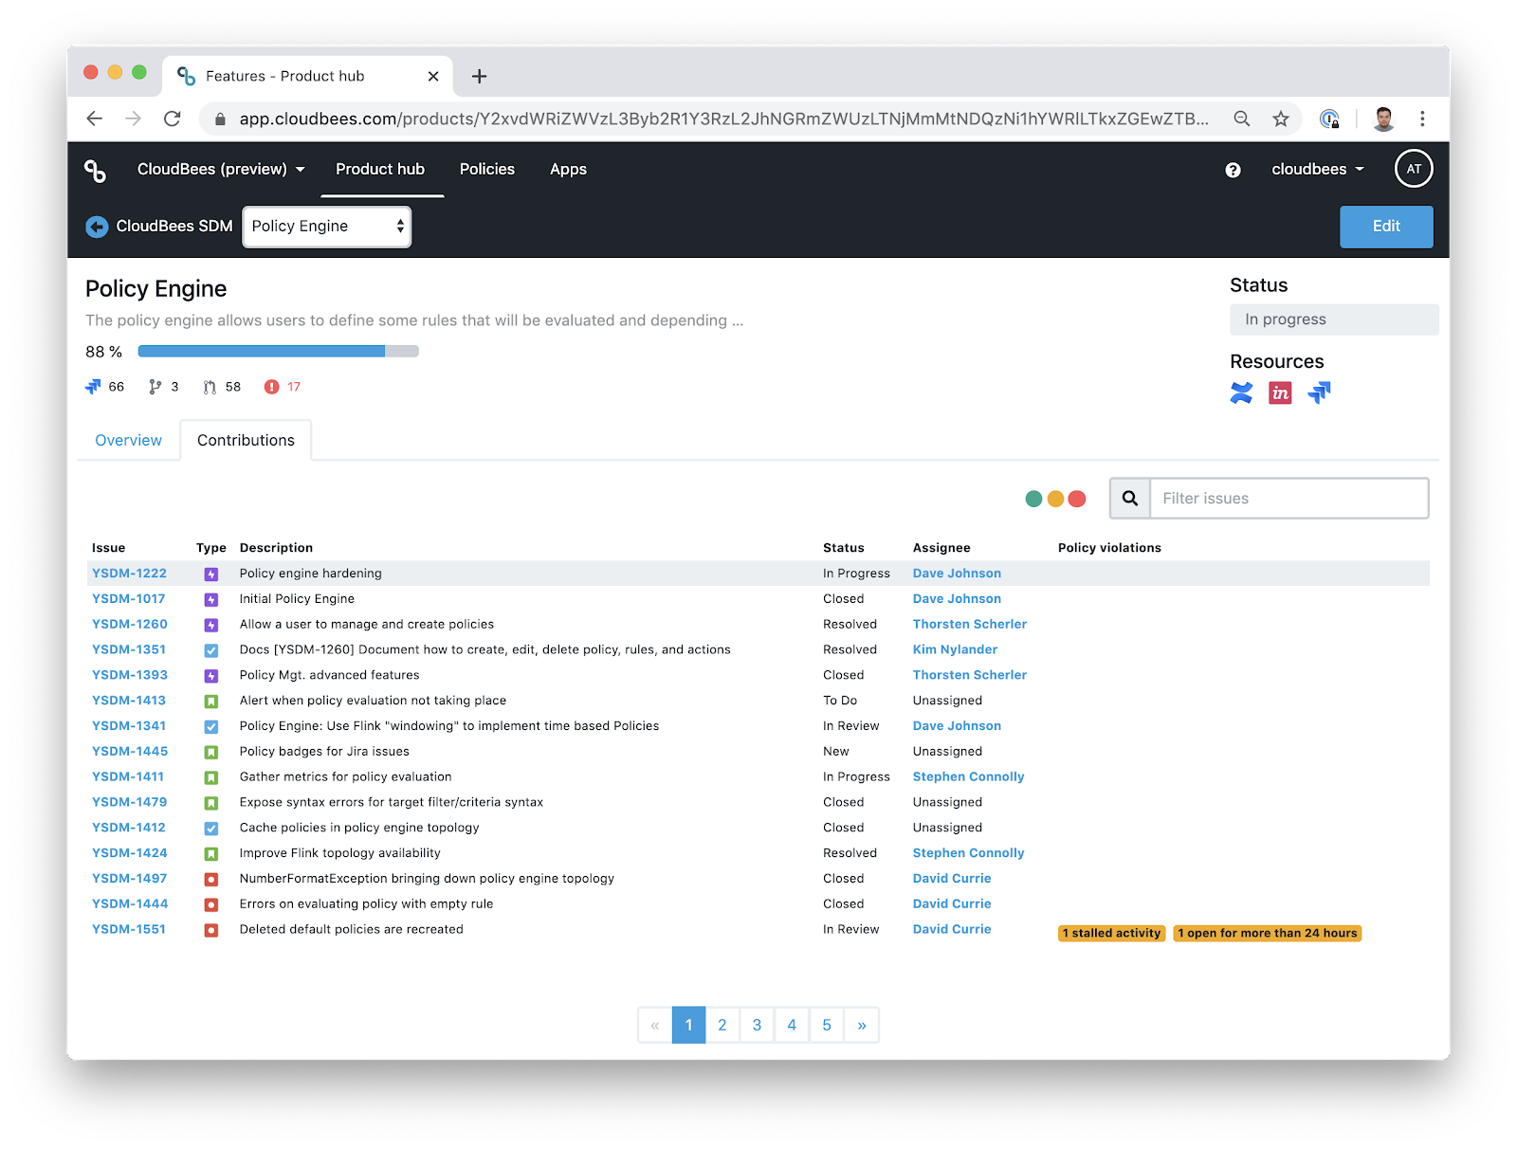This screenshot has width=1517, height=1149.
Task: Close the Features - Product hub tab
Action: [433, 76]
